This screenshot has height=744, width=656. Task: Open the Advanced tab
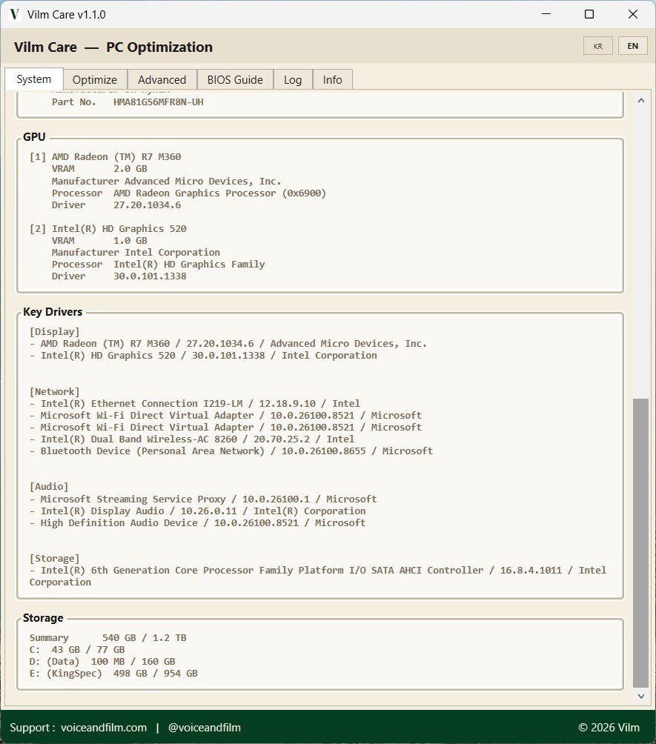162,80
